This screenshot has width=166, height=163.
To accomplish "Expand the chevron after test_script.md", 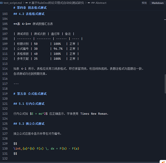I will 24,3.
